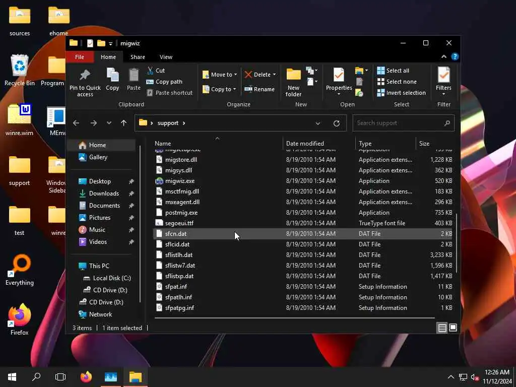Screen dimensions: 516x387
Task: Click Select all
Action: 393,71
